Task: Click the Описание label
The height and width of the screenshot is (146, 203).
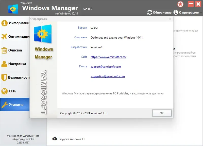Action: click(x=80, y=37)
